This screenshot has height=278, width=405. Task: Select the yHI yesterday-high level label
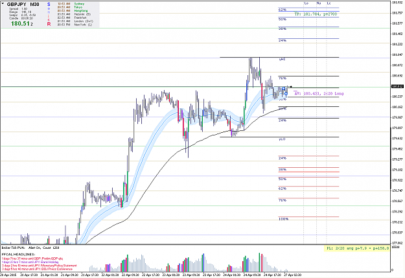(282, 60)
